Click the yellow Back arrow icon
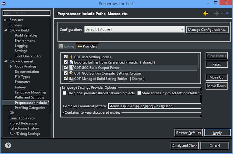 pos(206,13)
